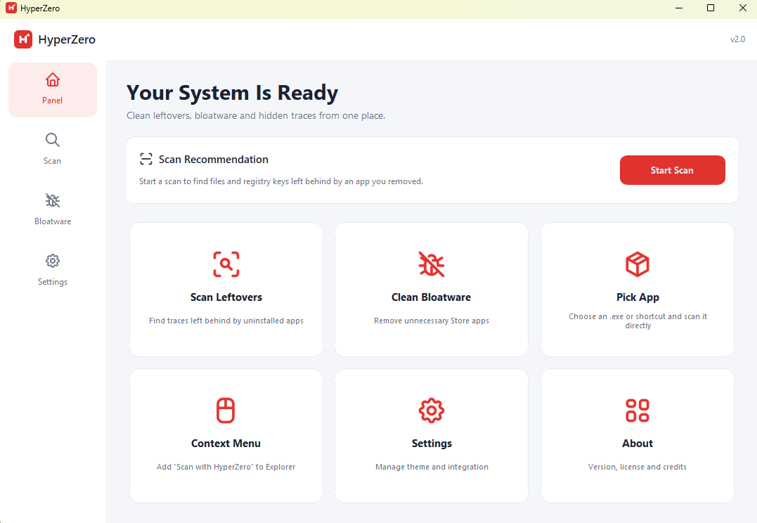Open the Pick App card title
The width and height of the screenshot is (757, 523).
pyautogui.click(x=638, y=297)
